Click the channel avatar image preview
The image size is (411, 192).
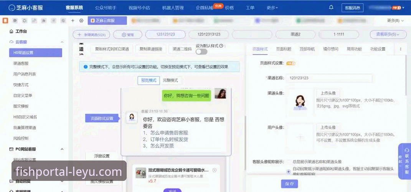[300, 103]
